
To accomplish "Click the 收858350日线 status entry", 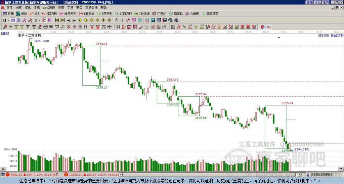I will click(x=321, y=175).
